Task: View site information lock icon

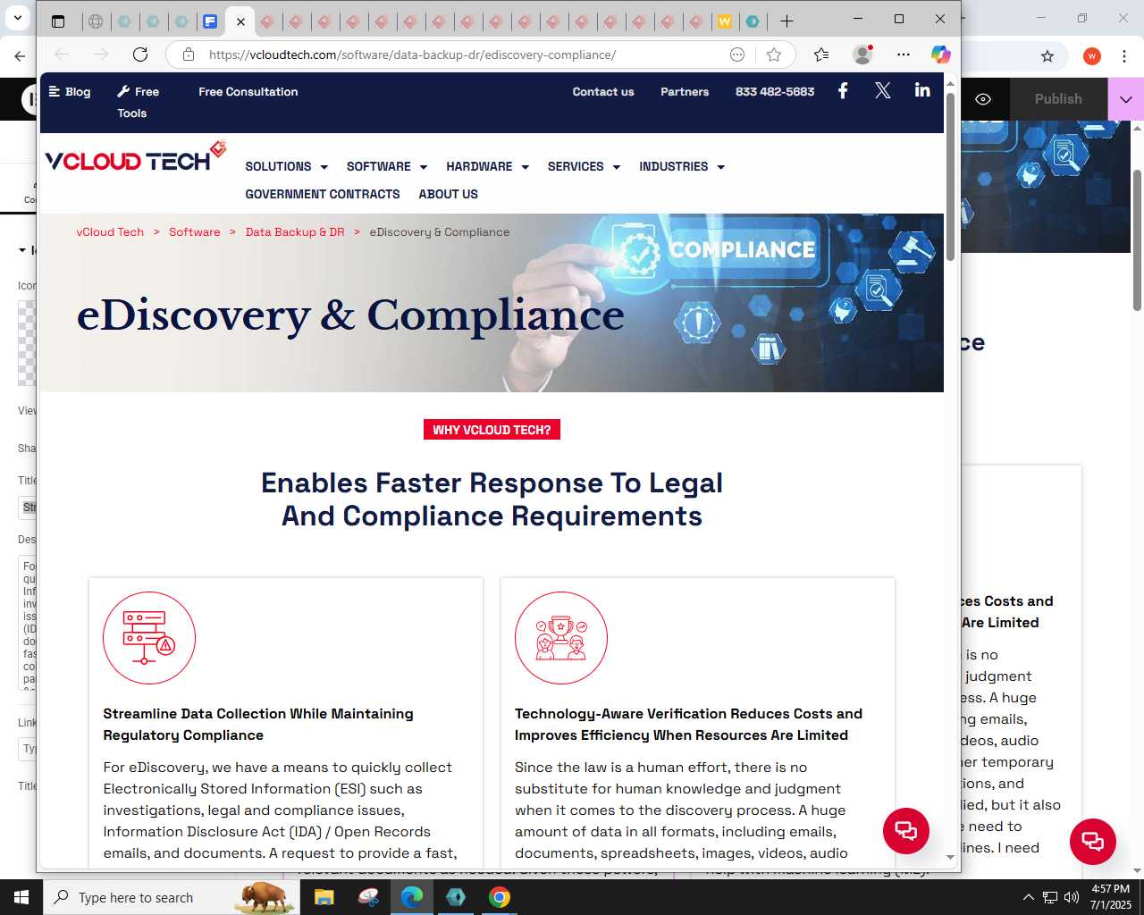Action: 188,55
